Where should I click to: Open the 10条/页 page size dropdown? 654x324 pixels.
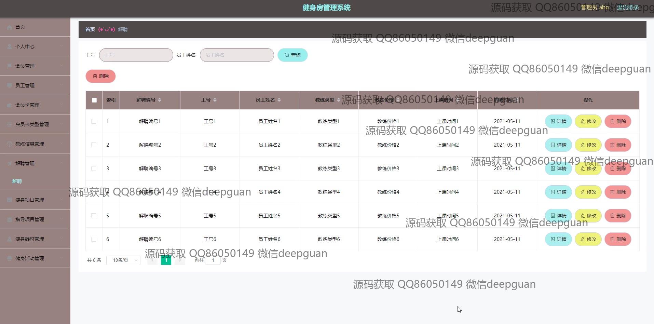coord(123,260)
